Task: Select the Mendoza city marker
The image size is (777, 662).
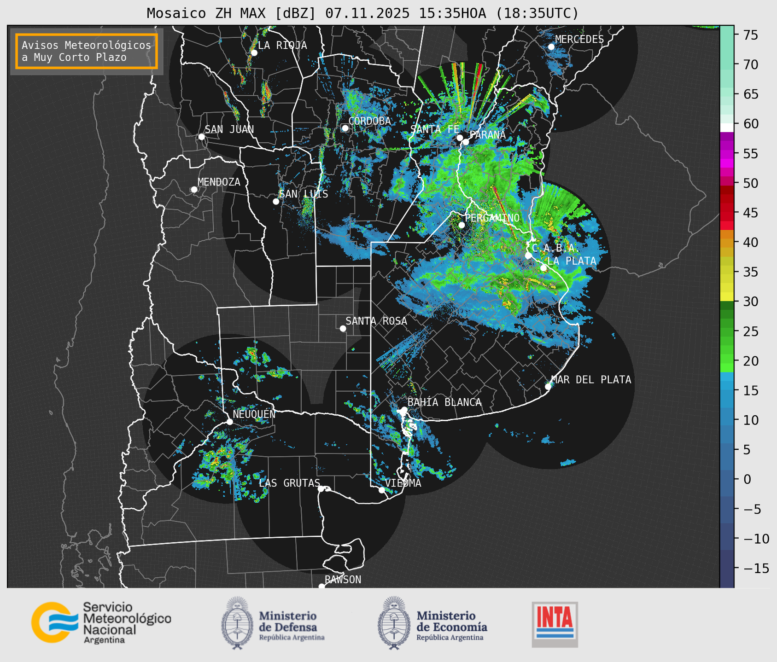Action: (194, 190)
